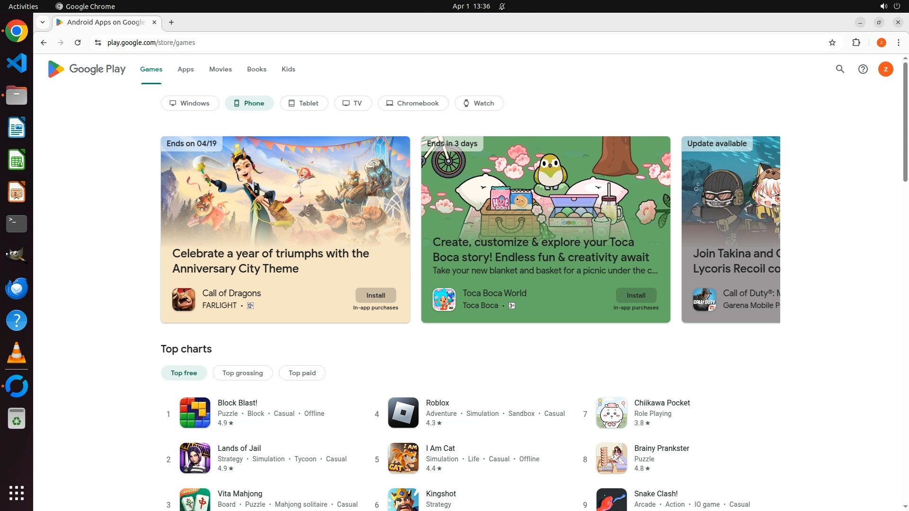Image resolution: width=909 pixels, height=511 pixels.
Task: Install Call of Dragons
Action: 375,295
